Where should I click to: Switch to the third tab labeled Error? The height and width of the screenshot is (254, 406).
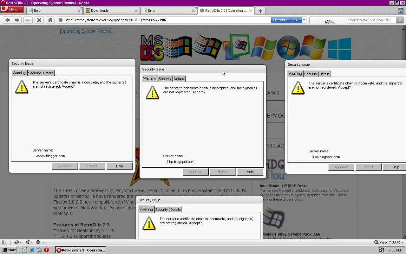click(x=168, y=10)
